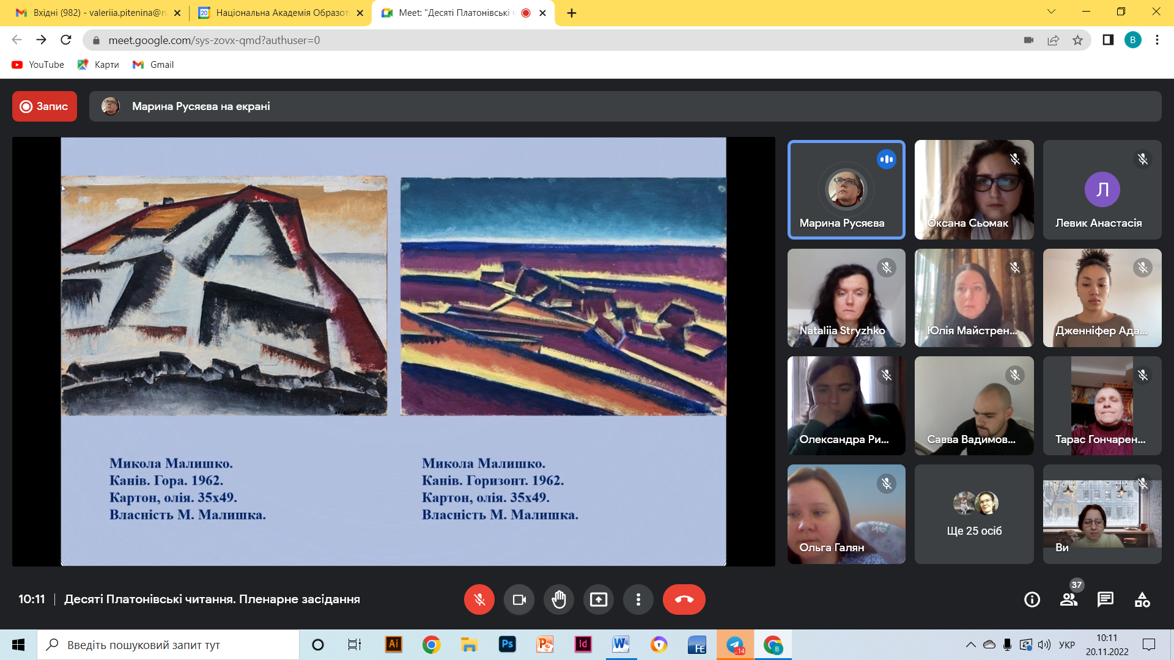Show hidden system tray icons

[970, 645]
